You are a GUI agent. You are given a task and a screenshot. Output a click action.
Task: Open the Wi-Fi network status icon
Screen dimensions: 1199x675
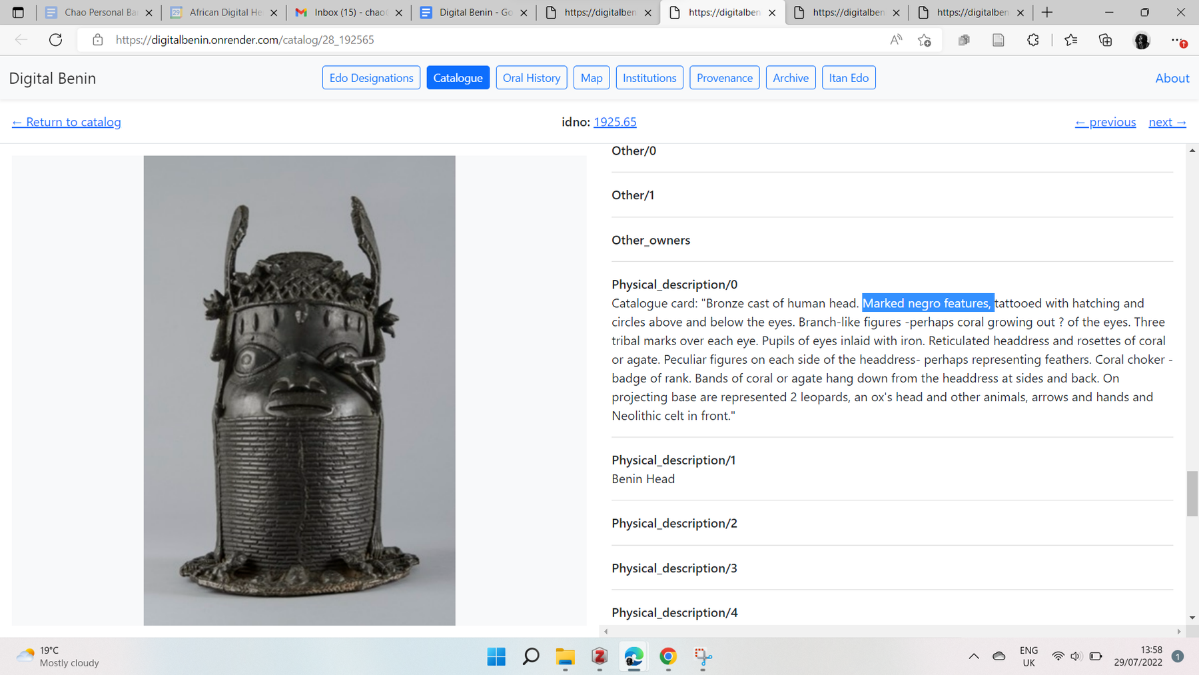coord(1058,656)
